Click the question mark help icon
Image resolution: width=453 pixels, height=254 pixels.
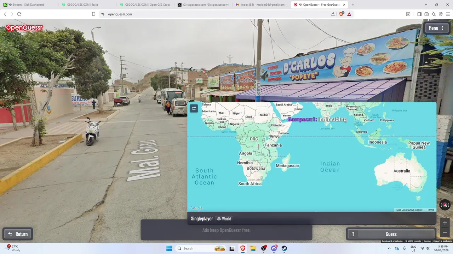point(353,234)
